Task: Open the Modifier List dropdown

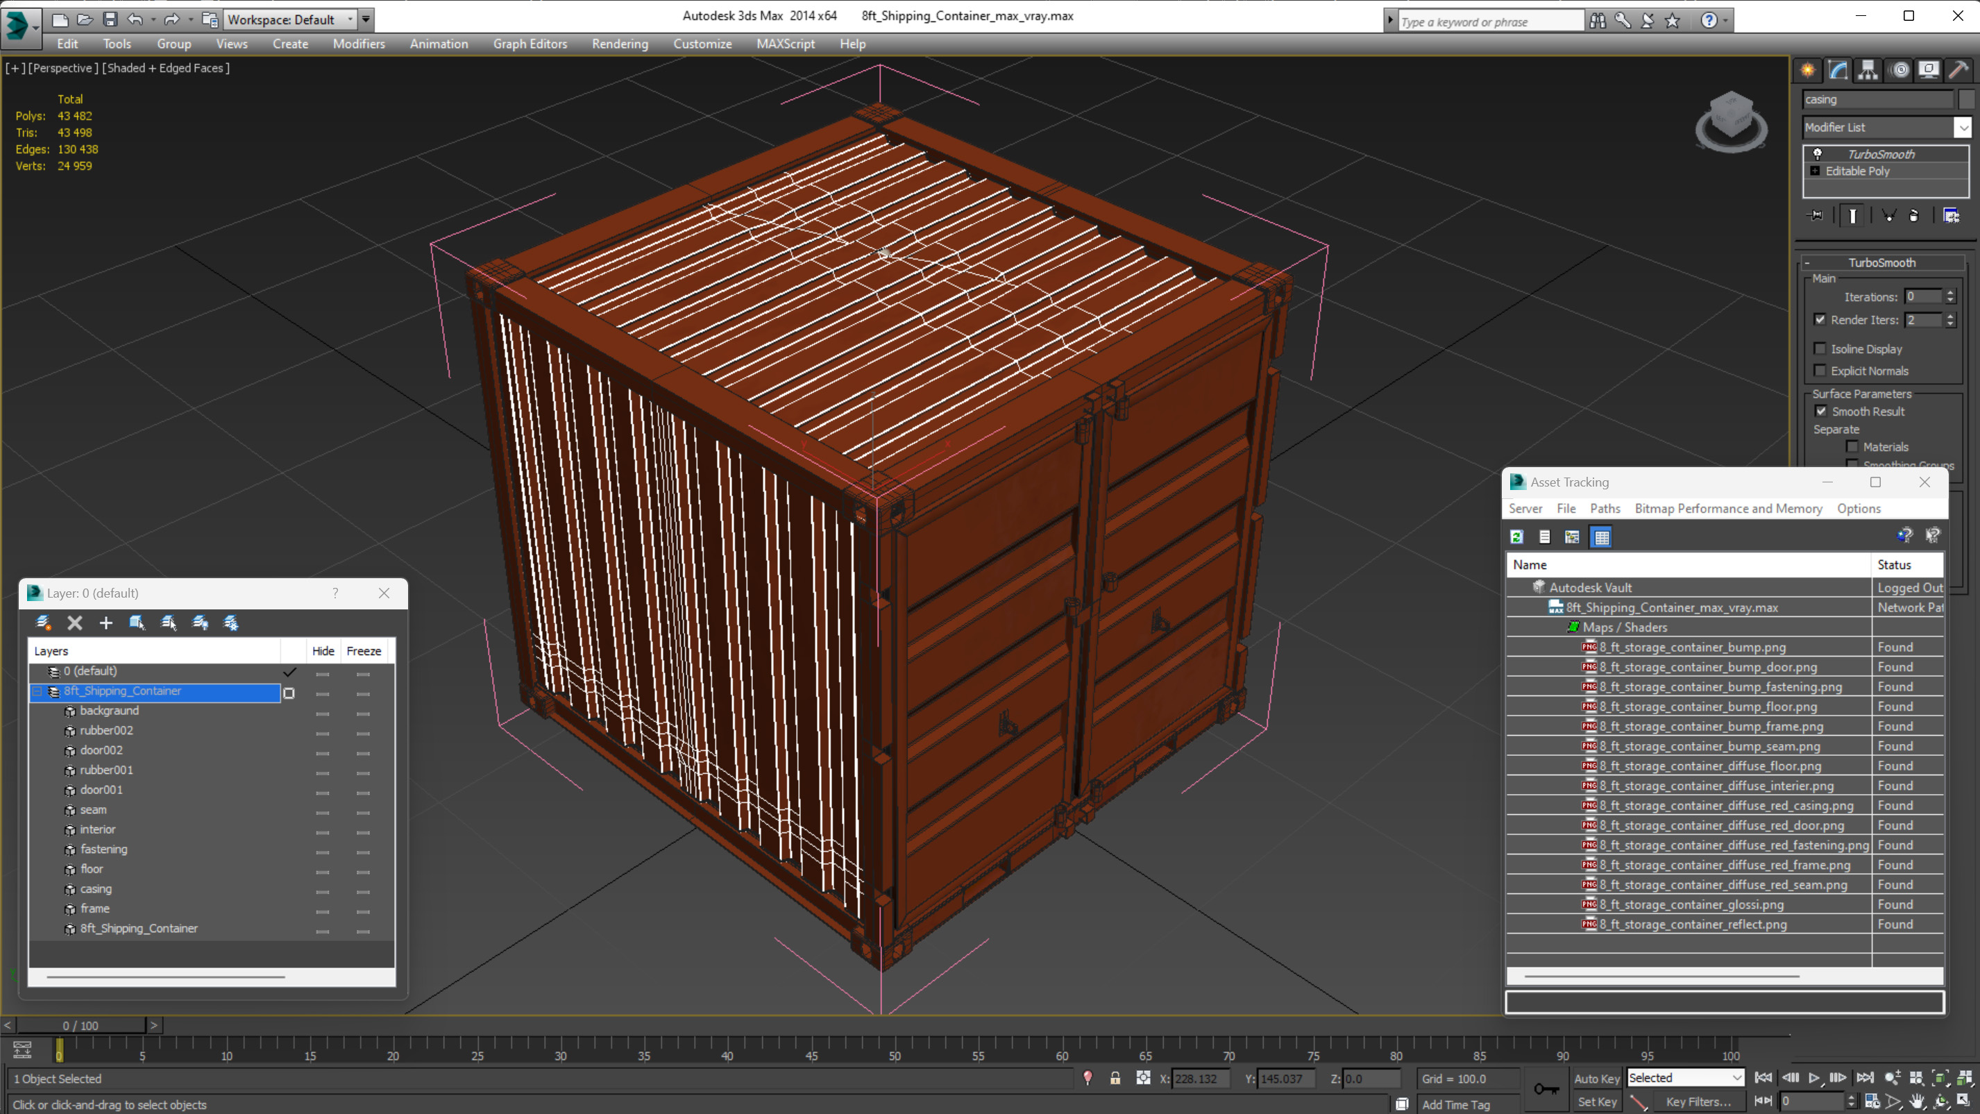Action: [1964, 128]
